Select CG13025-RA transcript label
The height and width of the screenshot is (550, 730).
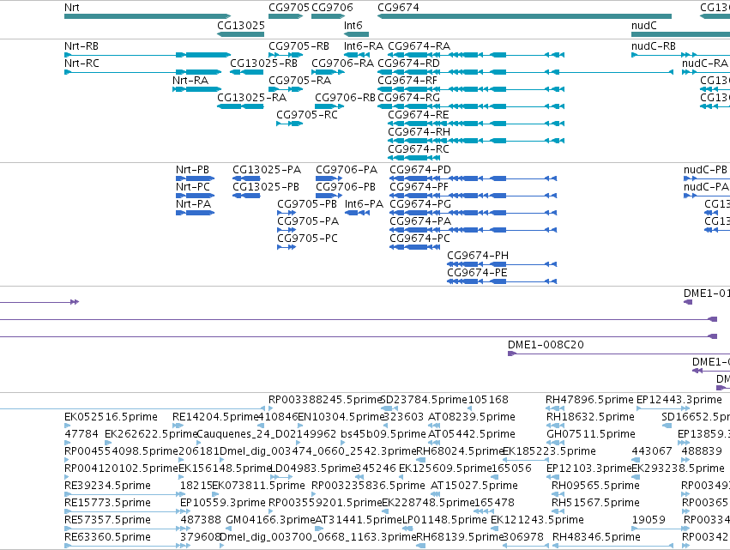point(251,98)
